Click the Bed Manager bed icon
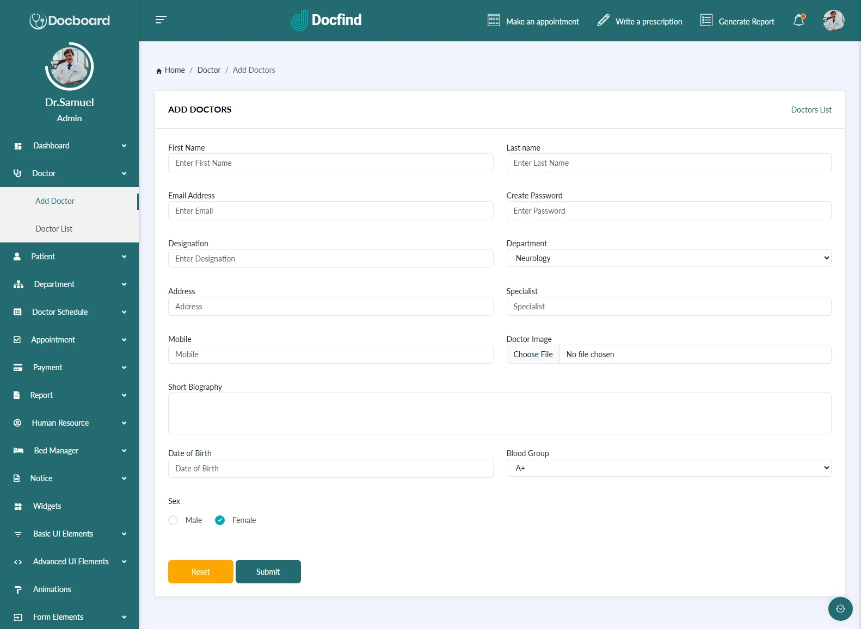 click(18, 451)
